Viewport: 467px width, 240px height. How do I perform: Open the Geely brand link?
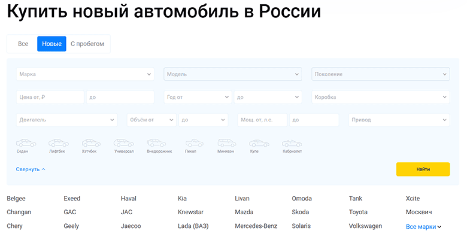click(72, 226)
